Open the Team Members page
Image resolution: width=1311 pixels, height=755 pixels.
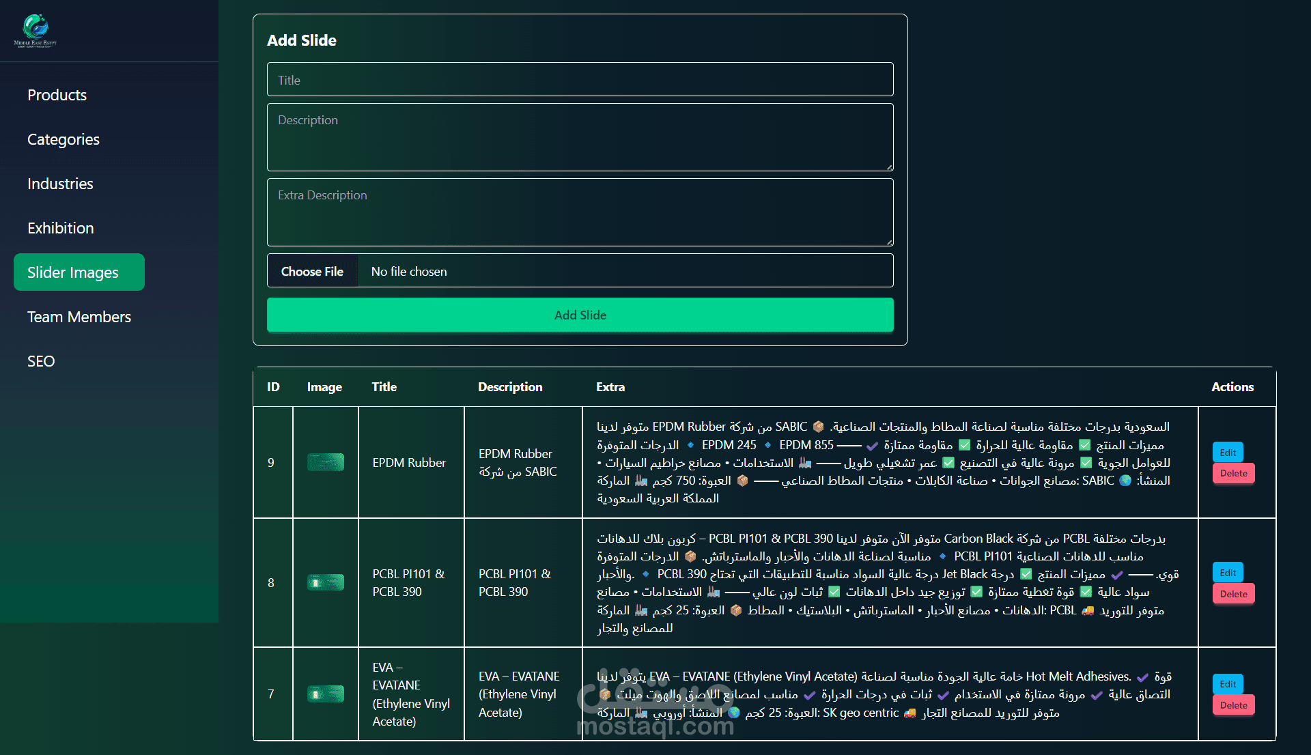[79, 317]
